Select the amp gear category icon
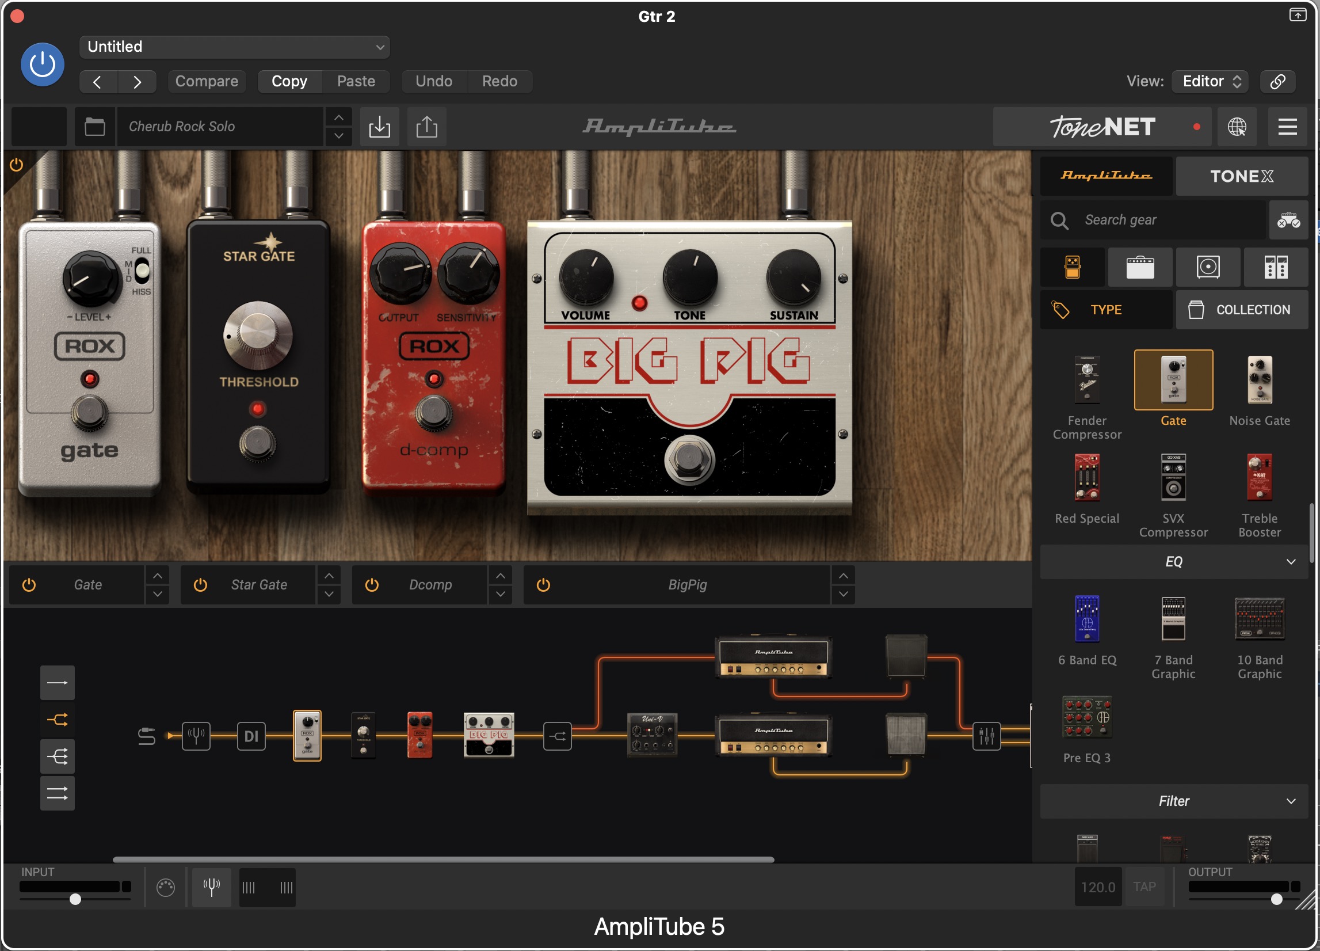 click(x=1139, y=267)
